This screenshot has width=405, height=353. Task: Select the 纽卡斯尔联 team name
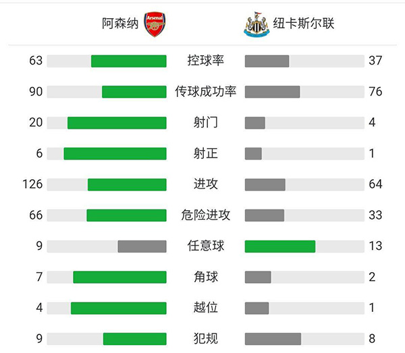[x=304, y=24]
